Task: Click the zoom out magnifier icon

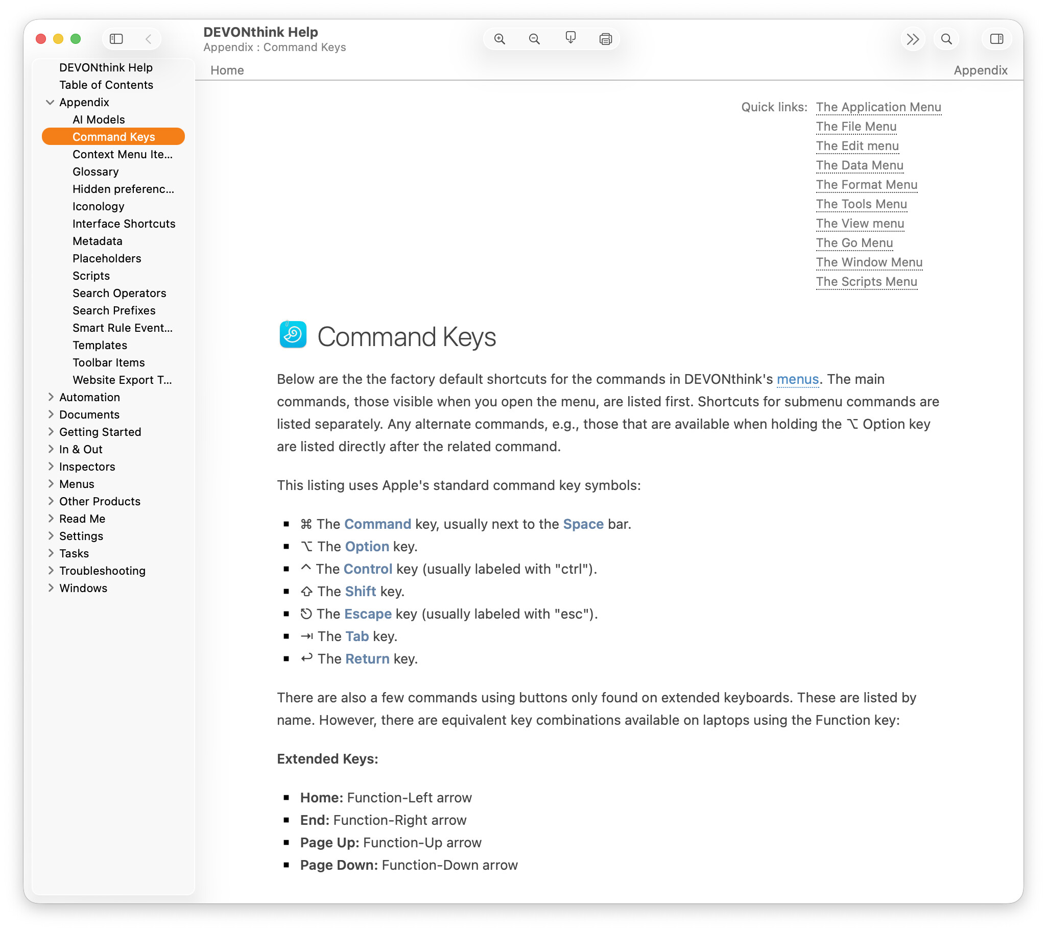Action: (534, 39)
